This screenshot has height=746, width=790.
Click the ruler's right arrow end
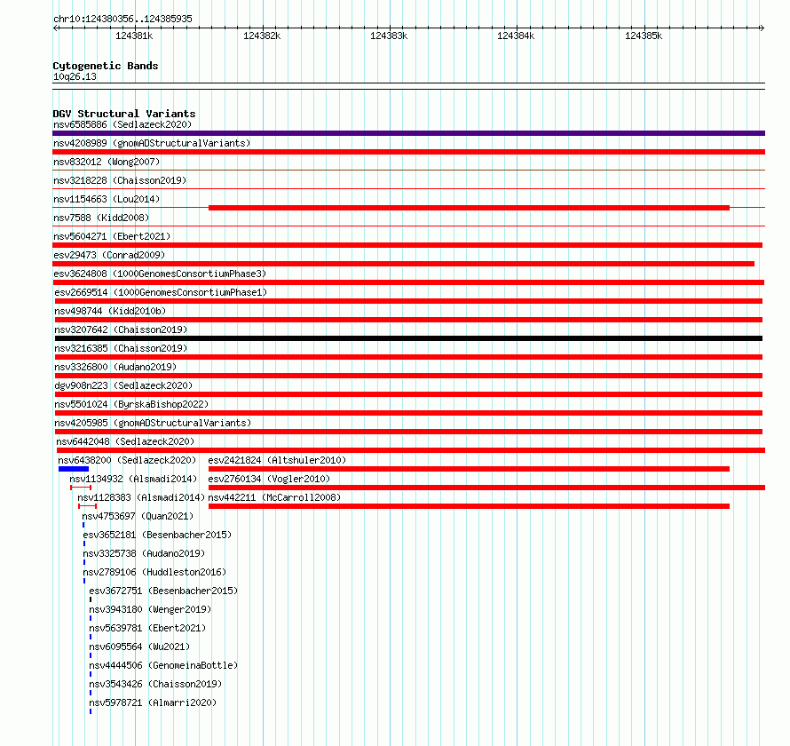click(x=762, y=28)
